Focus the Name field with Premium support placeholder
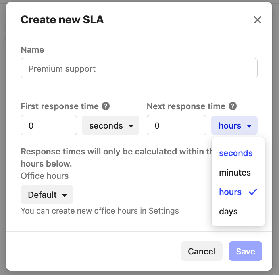Viewport: 279px width, 275px height. tap(139, 68)
